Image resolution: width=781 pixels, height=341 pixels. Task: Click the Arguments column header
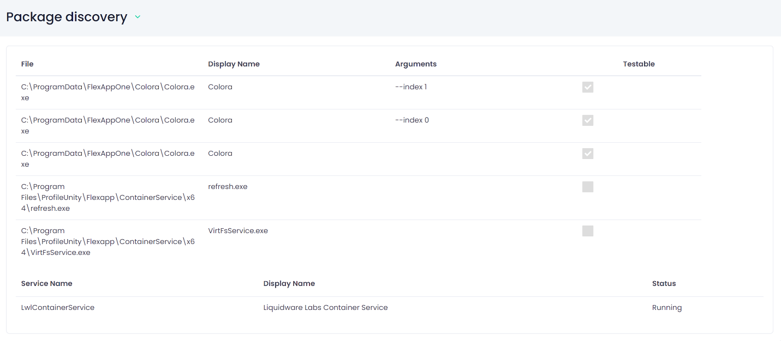pyautogui.click(x=415, y=64)
